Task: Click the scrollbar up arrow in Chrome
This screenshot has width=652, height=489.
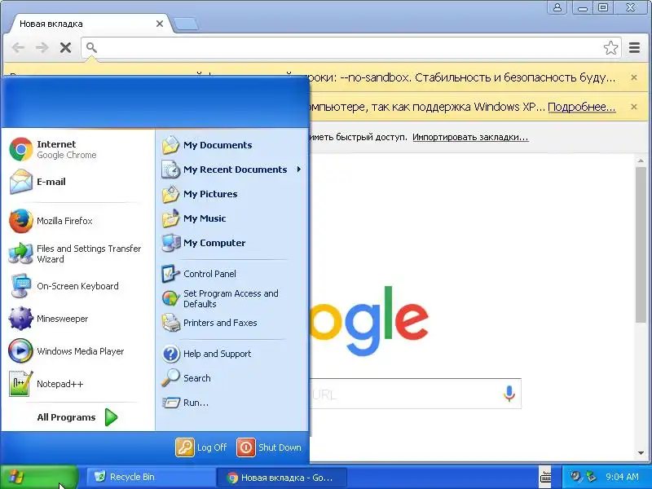Action: tap(641, 161)
